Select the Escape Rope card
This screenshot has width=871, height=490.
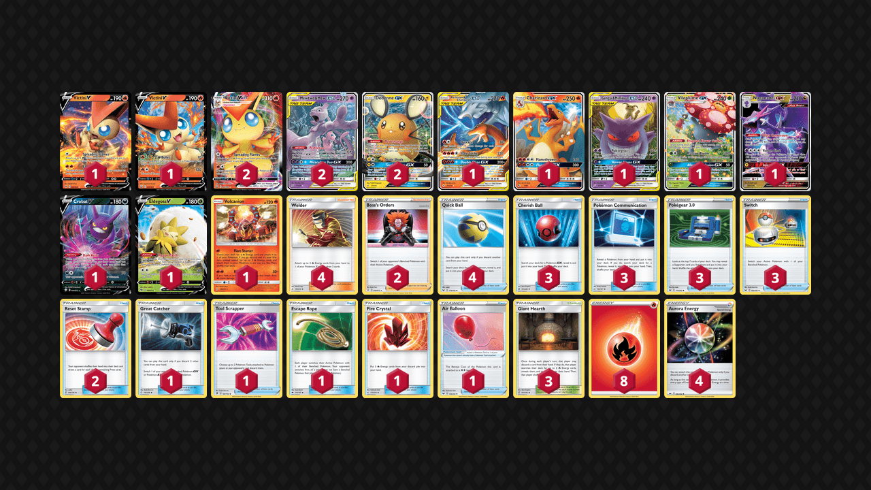pyautogui.click(x=322, y=348)
